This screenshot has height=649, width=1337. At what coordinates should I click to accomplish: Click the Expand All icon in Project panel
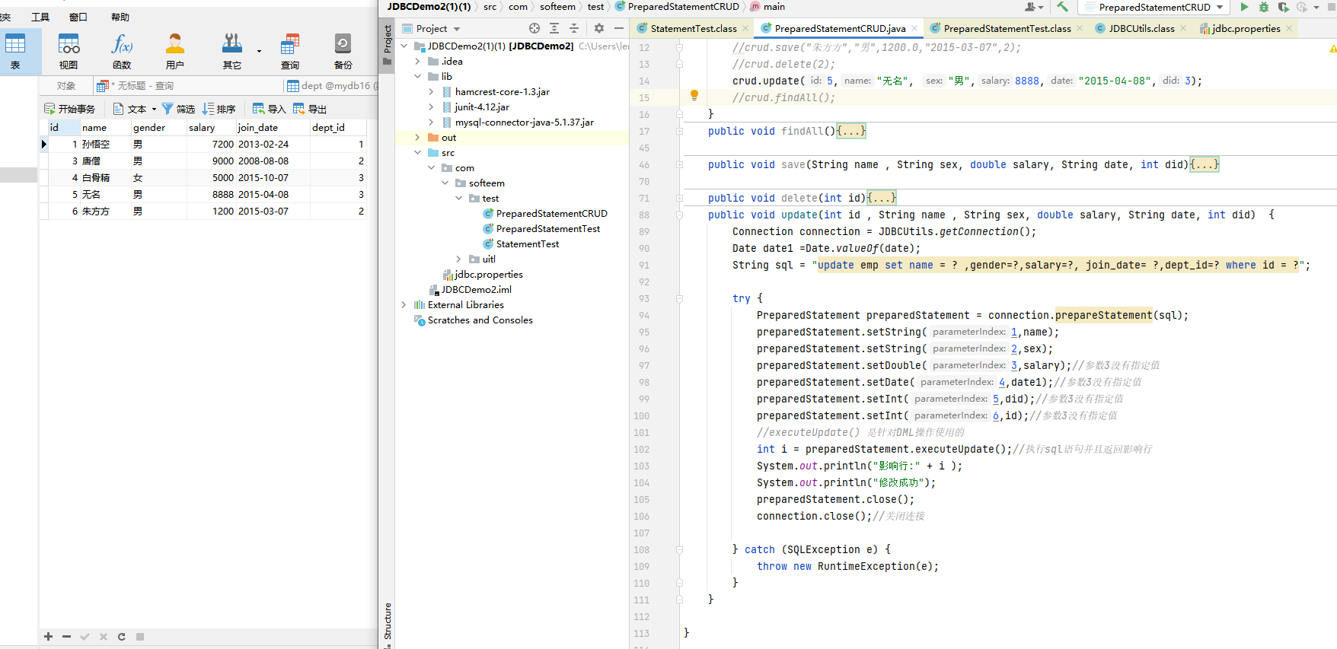point(554,28)
